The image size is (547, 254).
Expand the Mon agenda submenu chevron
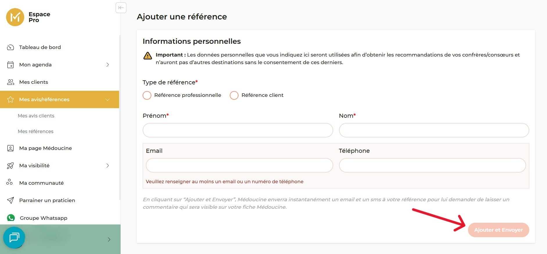click(107, 65)
